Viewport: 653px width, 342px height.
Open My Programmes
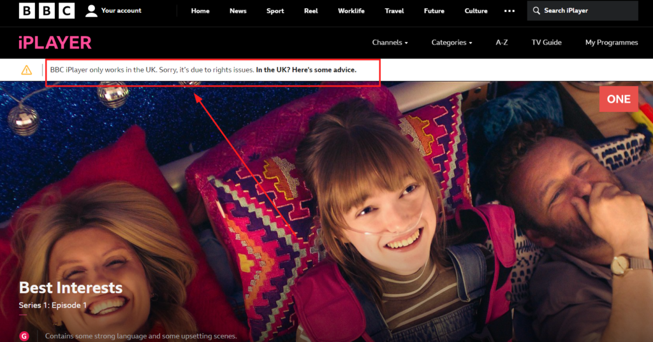click(x=612, y=43)
